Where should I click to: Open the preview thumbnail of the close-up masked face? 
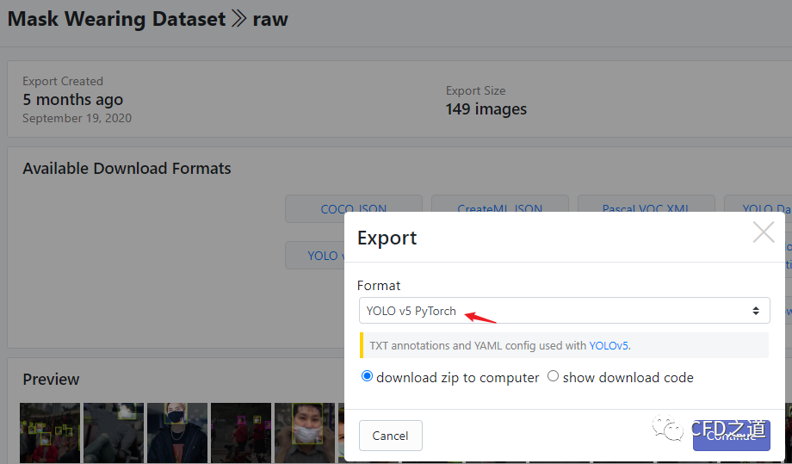pos(304,433)
